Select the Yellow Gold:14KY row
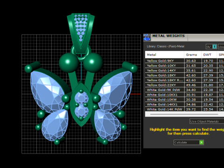Viewport: 224px width, 168px height. click(184, 70)
